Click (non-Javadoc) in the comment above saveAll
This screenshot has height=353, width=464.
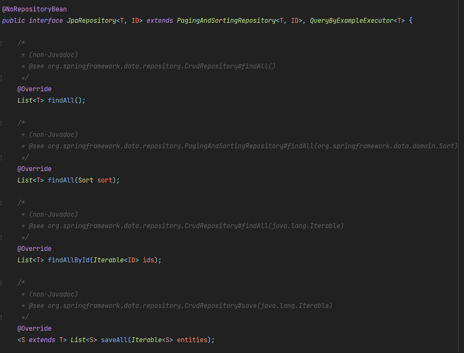pyautogui.click(x=53, y=294)
